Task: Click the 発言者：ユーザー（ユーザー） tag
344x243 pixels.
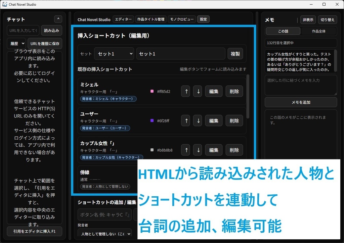Action: tap(105, 128)
